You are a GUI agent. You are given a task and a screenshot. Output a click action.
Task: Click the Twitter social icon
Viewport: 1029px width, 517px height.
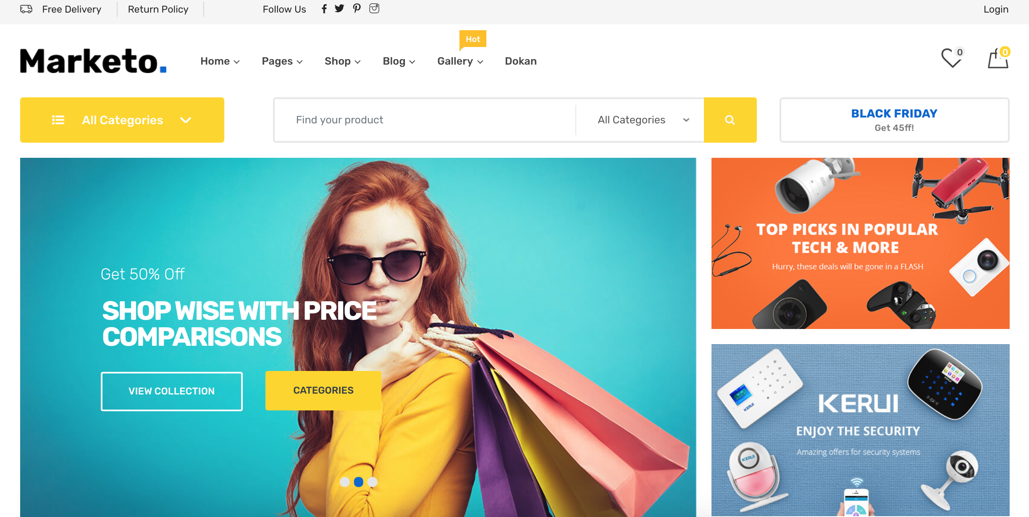(340, 8)
